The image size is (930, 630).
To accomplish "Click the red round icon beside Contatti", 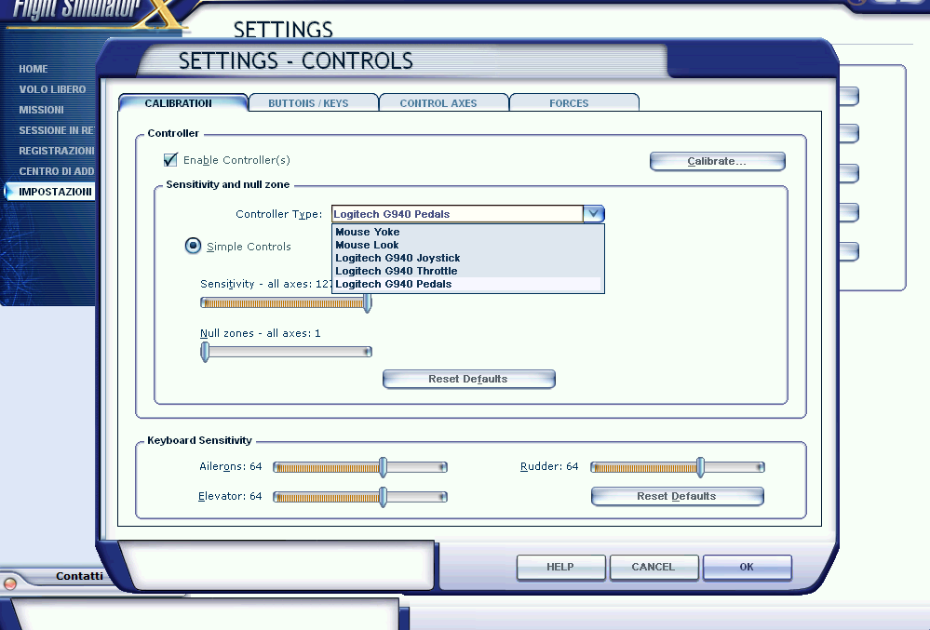I will coord(9,583).
